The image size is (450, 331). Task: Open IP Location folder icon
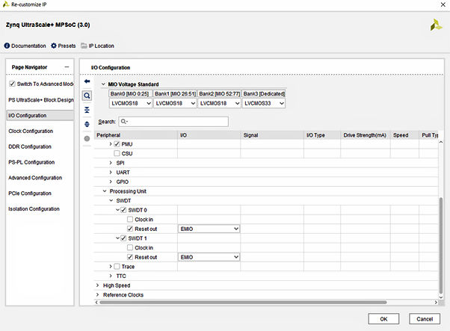(84, 46)
